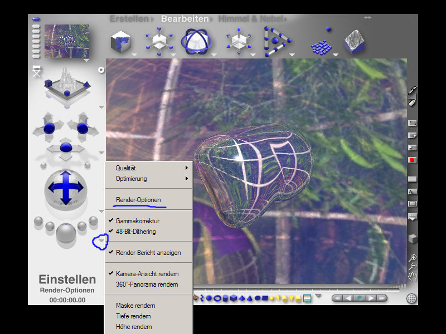This screenshot has height=334, width=446.
Task: Click the Flyaround view circle icon
Action: tap(101, 70)
